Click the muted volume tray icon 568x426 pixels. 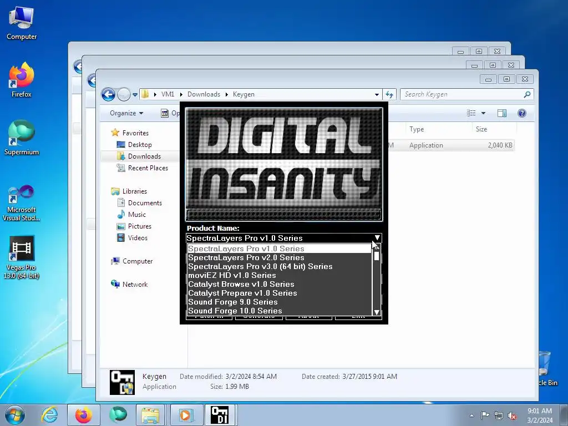[x=512, y=415]
